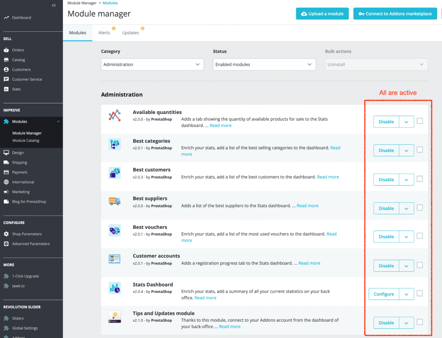Click Read more for Customer accounts
This screenshot has width=442, height=338.
pos(309,263)
